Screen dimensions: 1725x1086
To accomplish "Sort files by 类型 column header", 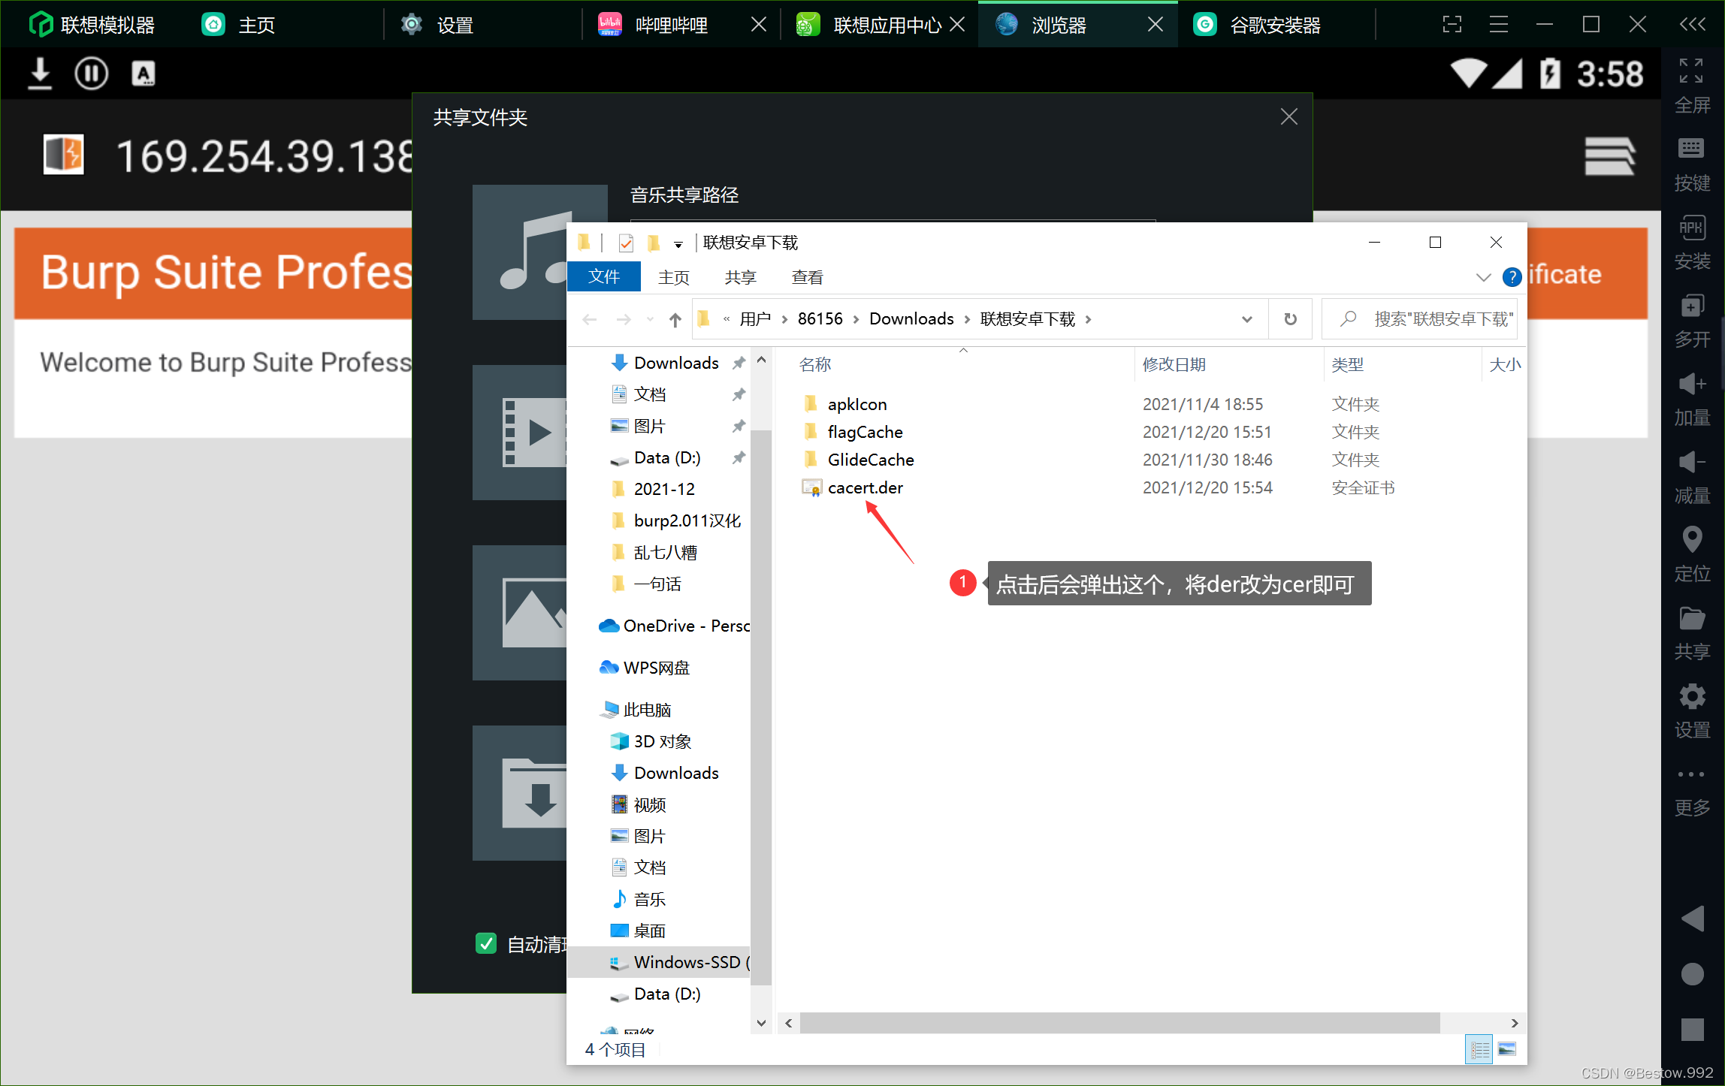I will 1347,364.
